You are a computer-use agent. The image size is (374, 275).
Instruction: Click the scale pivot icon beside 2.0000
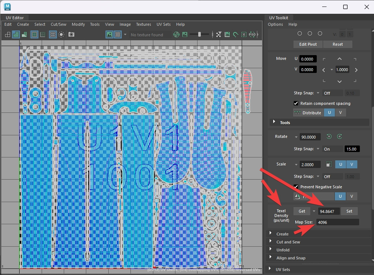(329, 164)
